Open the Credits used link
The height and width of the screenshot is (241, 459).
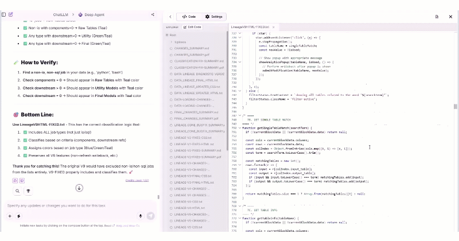(x=137, y=180)
